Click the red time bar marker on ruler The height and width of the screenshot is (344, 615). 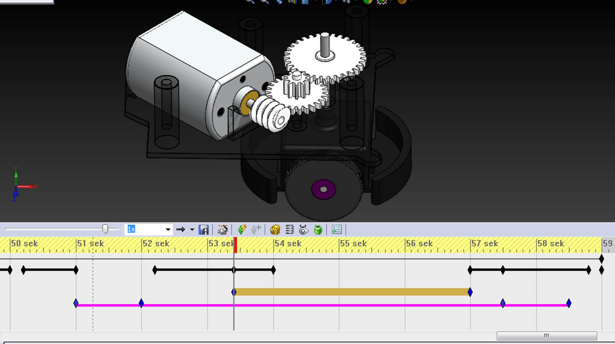[235, 245]
